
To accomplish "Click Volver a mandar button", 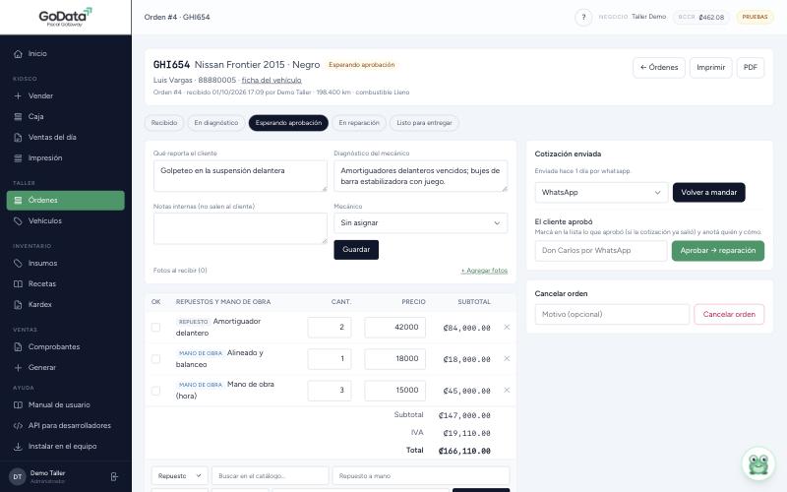I will pos(708,192).
